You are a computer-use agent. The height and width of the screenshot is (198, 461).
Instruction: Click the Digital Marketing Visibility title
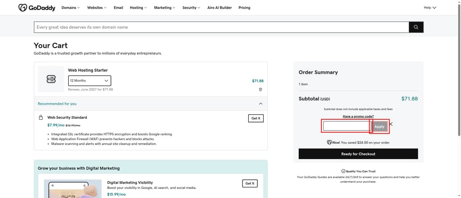(x=130, y=183)
